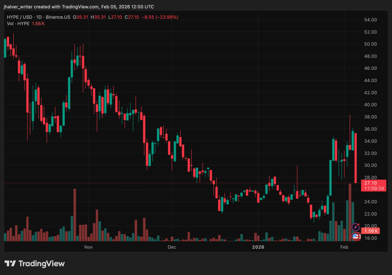Viewport: 392px width, 275px height.
Task: Click the 54.00 value on the price scale
Action: click(371, 20)
